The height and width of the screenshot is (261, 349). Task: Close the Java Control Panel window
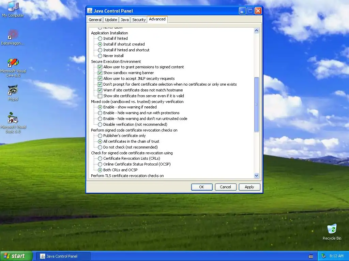[258, 11]
